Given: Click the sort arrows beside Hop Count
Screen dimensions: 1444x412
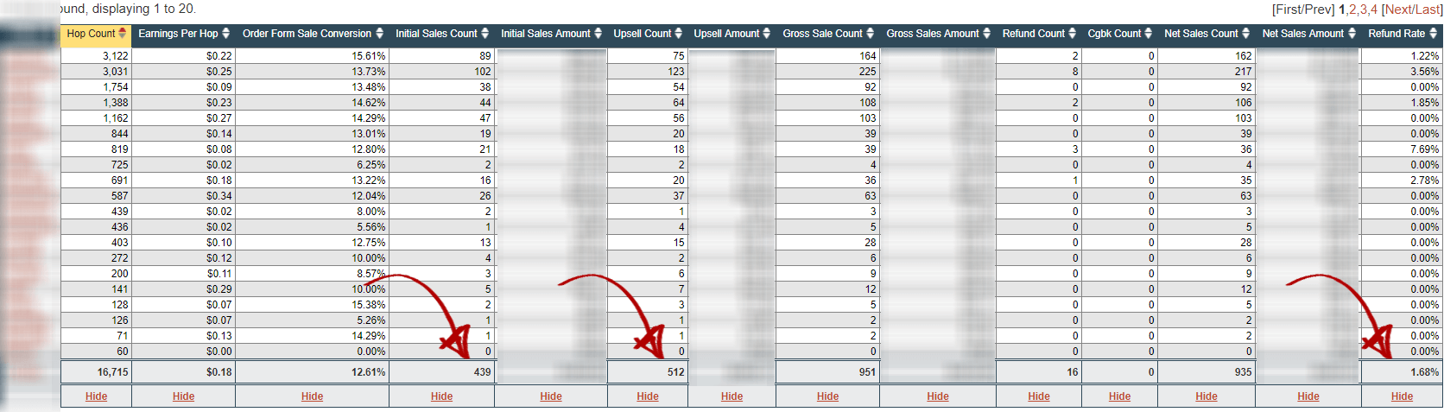Looking at the screenshot, I should (123, 34).
